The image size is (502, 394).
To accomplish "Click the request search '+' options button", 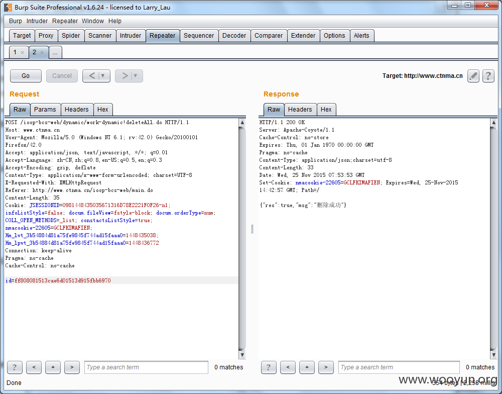I will tap(53, 367).
